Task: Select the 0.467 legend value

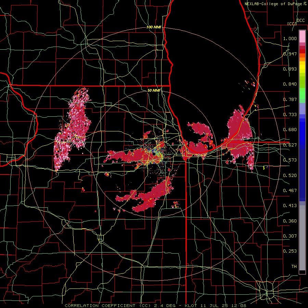Action: point(290,191)
